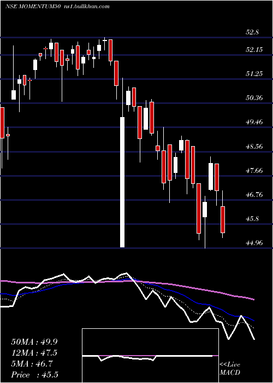
Task: Click the 46.76 price level label
Action: (x=254, y=195)
